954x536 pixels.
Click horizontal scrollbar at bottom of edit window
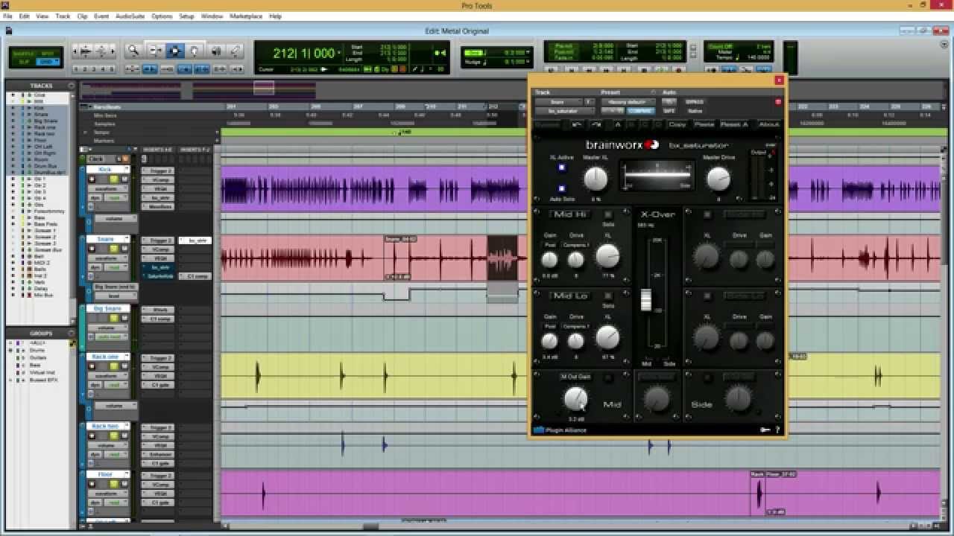point(370,526)
